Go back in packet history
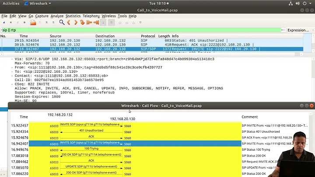Image resolution: width=315 pixels, height=177 pixels. 69,22
